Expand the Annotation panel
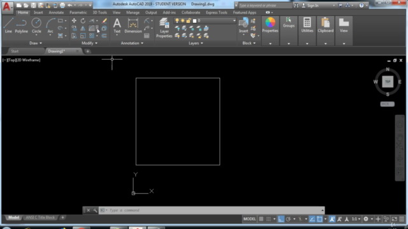Screen dimensions: 408x229 132,43
